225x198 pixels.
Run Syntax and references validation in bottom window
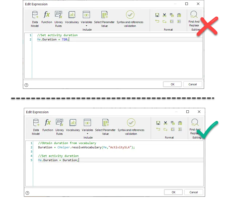(x=131, y=127)
